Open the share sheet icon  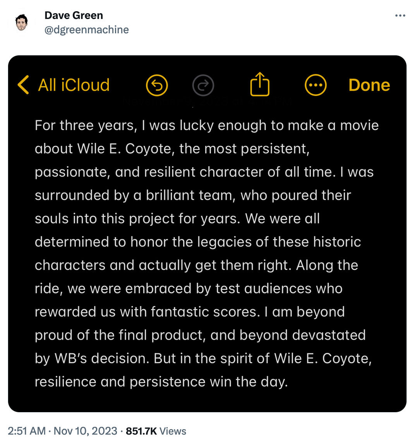260,84
